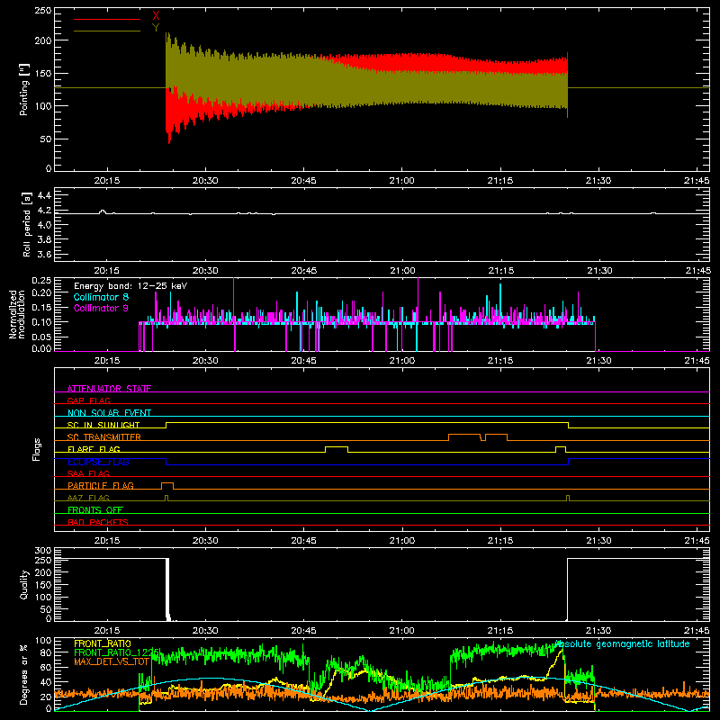This screenshot has width=720, height=720.
Task: Click the 250 tick on the Pointing axis
Action: click(42, 11)
